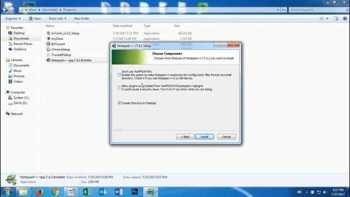
Task: Click the Explorer Forward navigation arrow
Action: 11,10
